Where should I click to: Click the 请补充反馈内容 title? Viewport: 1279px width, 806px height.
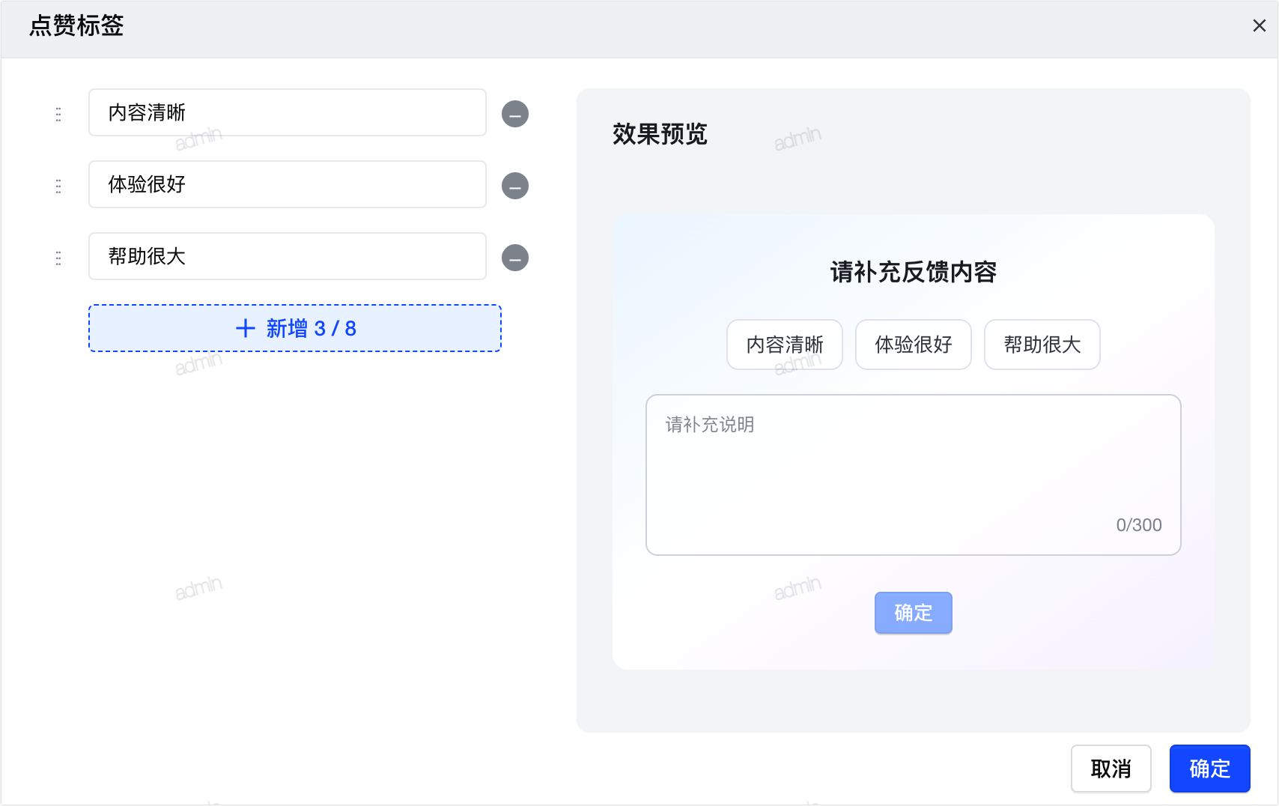click(914, 272)
